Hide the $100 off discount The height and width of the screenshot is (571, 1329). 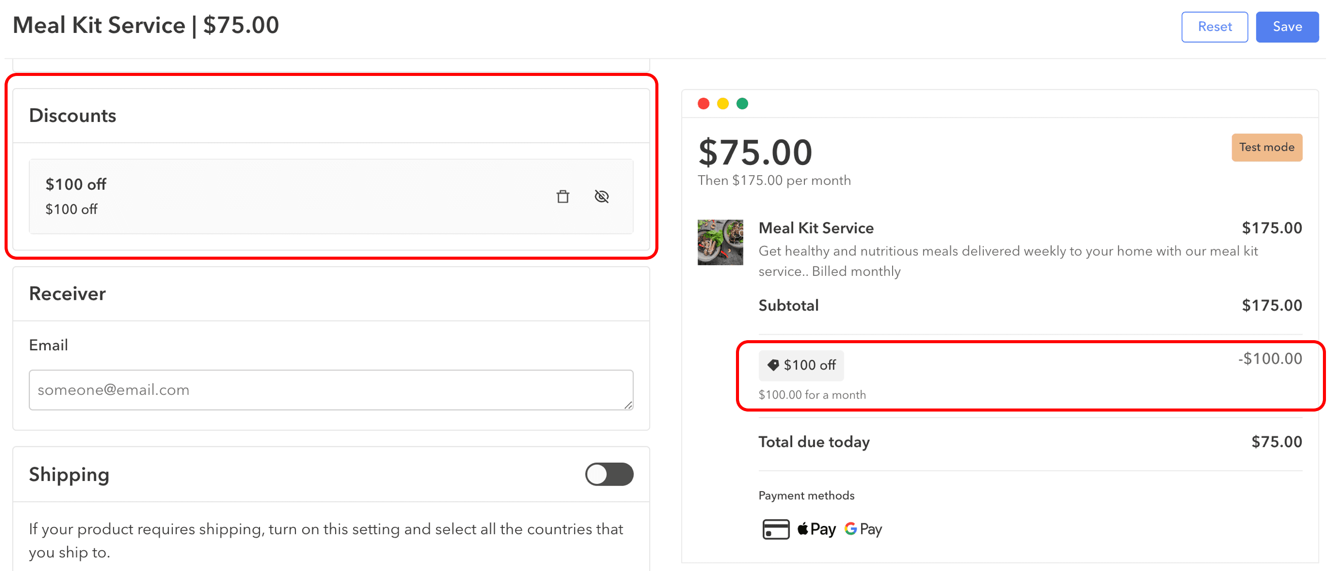[602, 196]
